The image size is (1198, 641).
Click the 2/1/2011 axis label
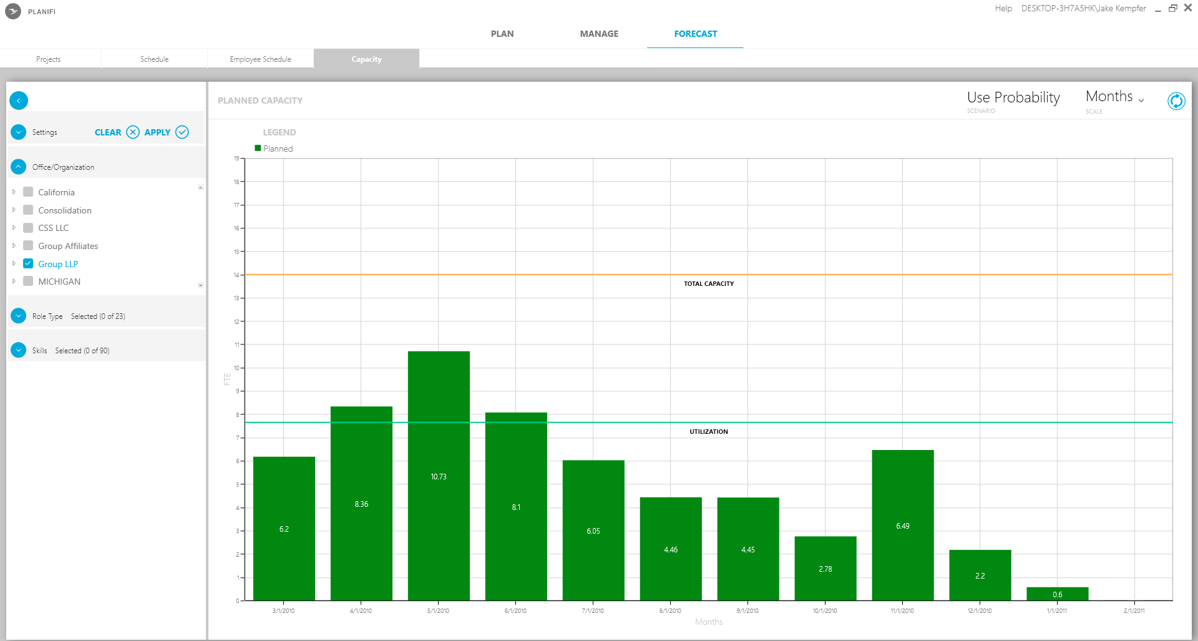click(x=1134, y=611)
